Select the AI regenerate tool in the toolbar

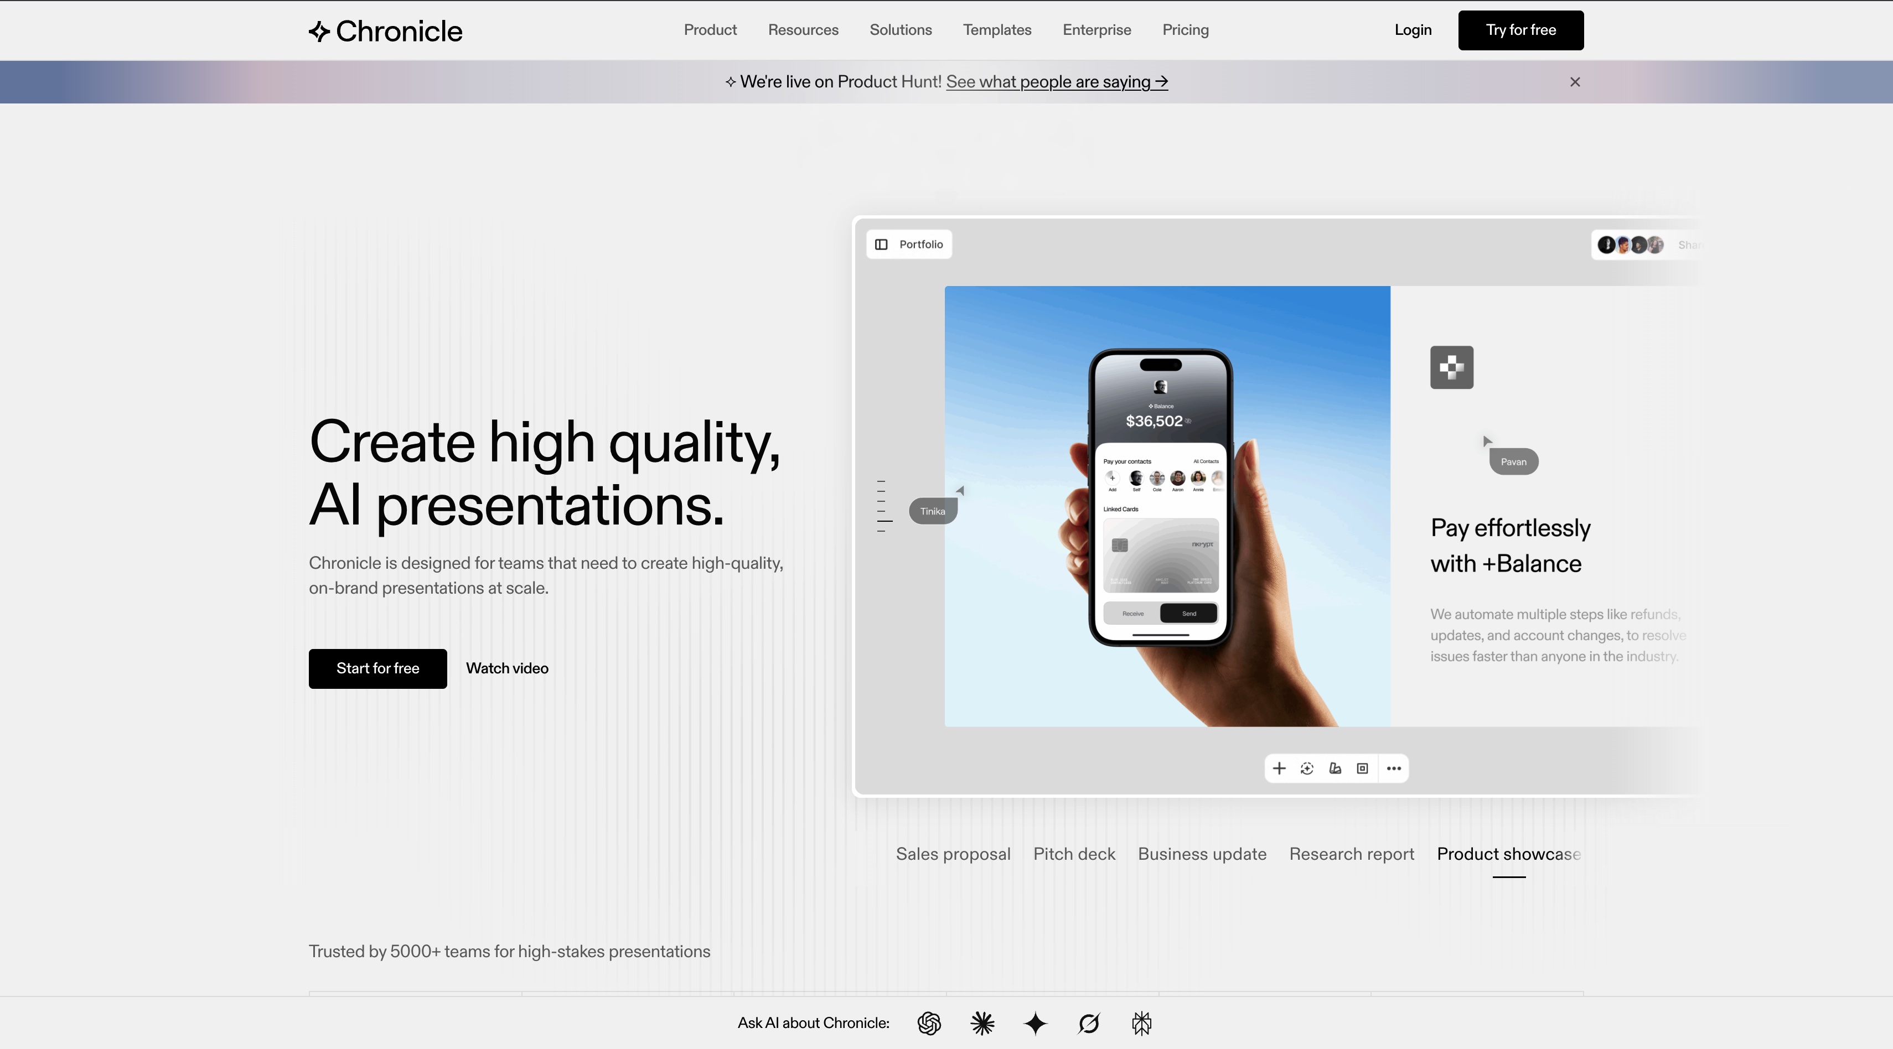[x=1307, y=767]
